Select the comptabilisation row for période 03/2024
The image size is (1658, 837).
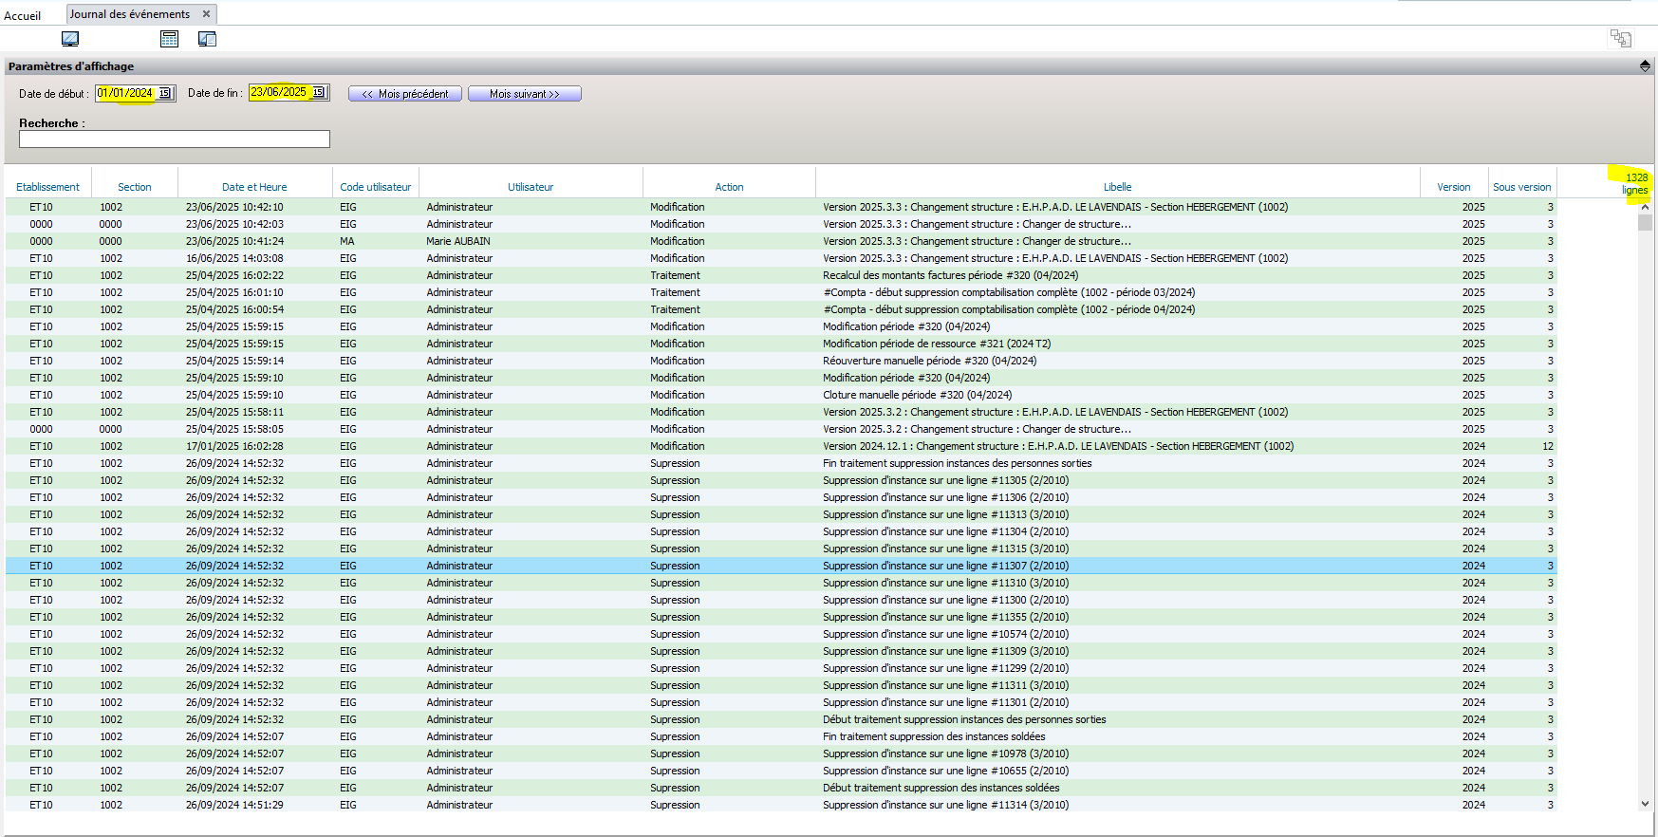pos(781,292)
